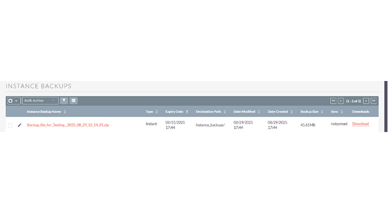
Task: Click the Download link
Action: 361,124
